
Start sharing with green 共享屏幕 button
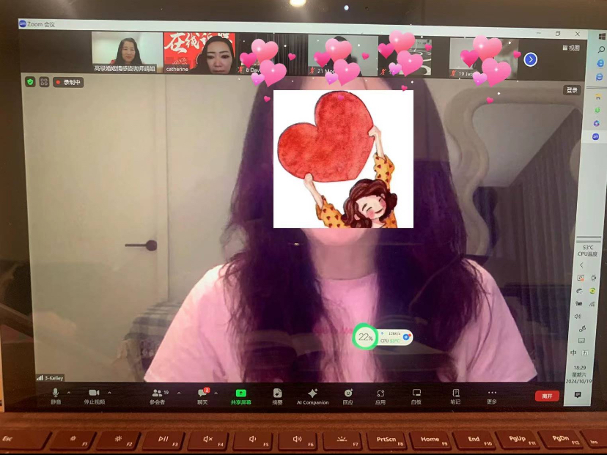click(x=240, y=397)
